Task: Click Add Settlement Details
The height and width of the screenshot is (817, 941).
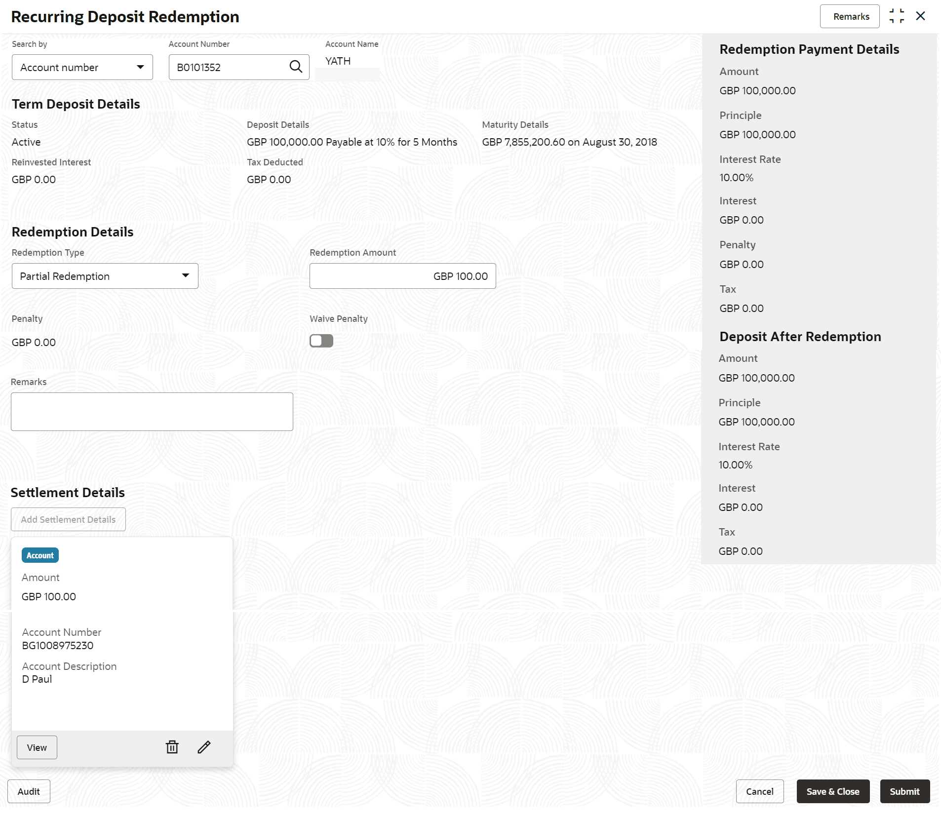Action: 68,519
